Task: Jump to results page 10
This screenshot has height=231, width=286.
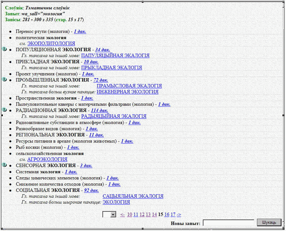Action: [130, 215]
